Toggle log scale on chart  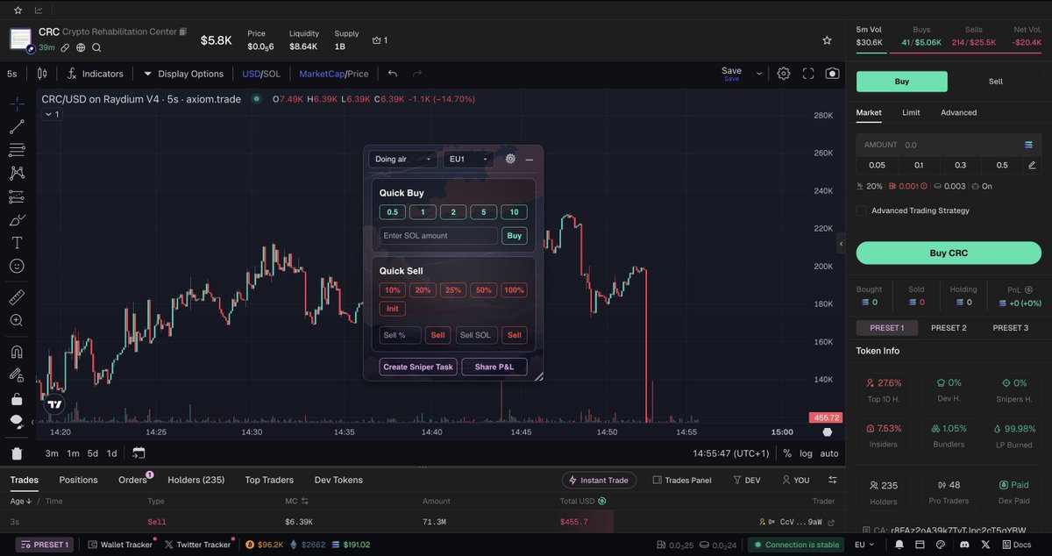(806, 453)
